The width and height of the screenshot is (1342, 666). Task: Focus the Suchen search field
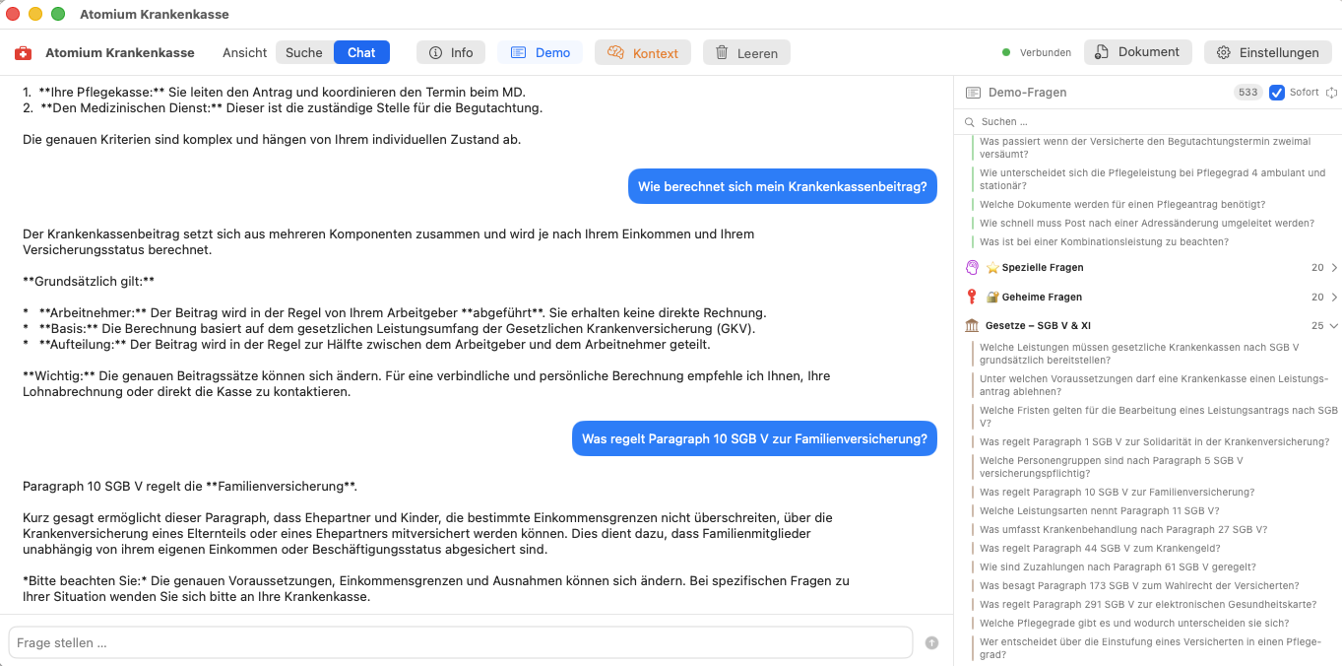pyautogui.click(x=1147, y=122)
